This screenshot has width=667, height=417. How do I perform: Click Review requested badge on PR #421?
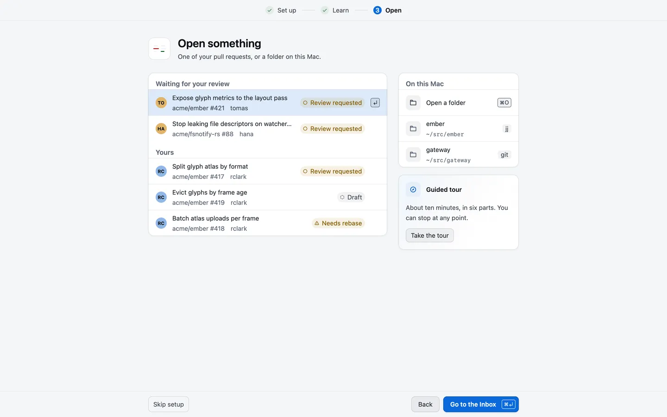pos(333,103)
